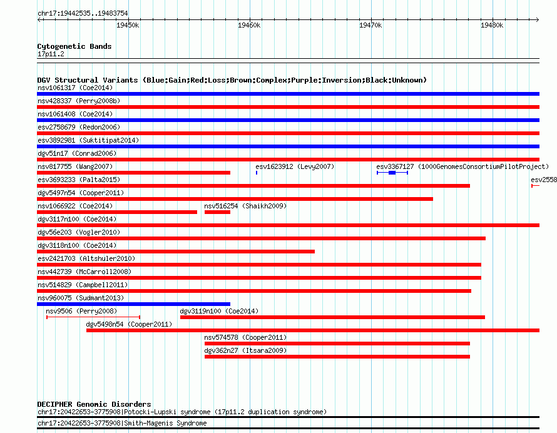557x433 pixels.
Task: Click the thin red nsv9506 line
Action: pos(93,317)
